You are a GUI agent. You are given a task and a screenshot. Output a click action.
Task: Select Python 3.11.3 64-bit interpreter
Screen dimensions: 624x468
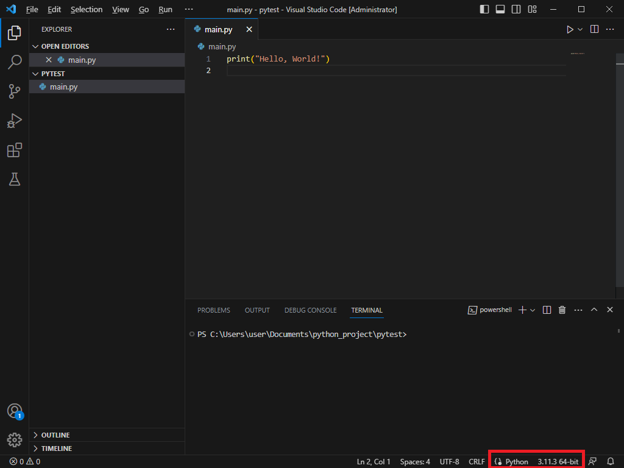click(x=558, y=462)
